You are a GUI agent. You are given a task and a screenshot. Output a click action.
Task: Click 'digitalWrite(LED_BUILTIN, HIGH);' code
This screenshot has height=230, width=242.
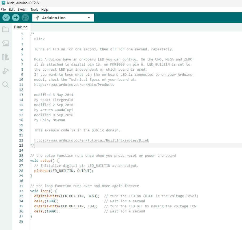67,196
